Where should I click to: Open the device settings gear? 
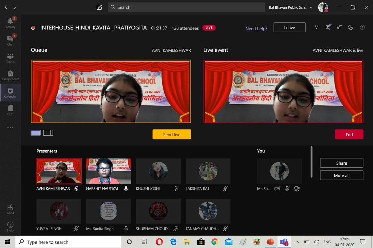pyautogui.click(x=351, y=27)
